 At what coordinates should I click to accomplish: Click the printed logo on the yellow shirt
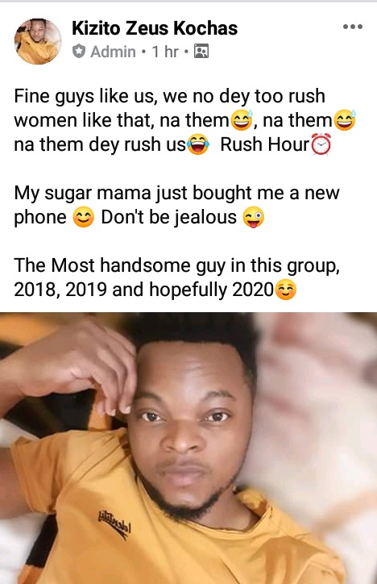114,524
